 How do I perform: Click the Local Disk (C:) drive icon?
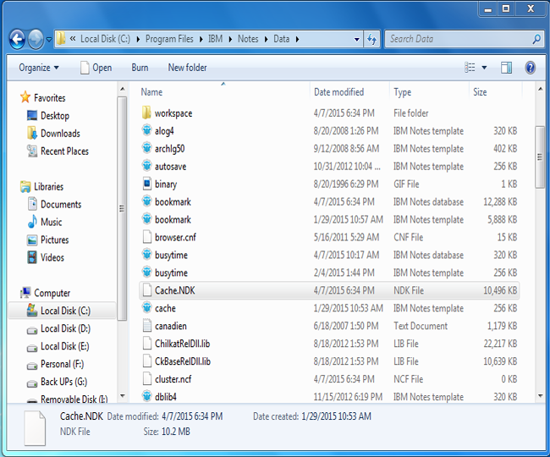[30, 311]
